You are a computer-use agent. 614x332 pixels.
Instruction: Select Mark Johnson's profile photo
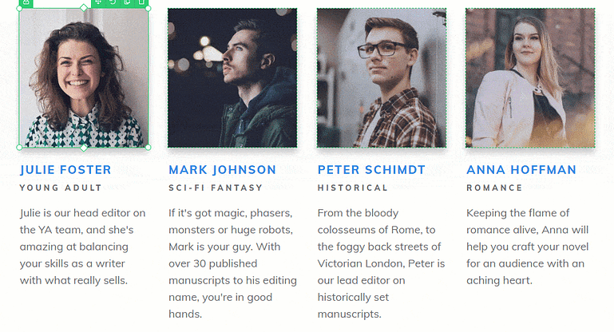(x=232, y=77)
